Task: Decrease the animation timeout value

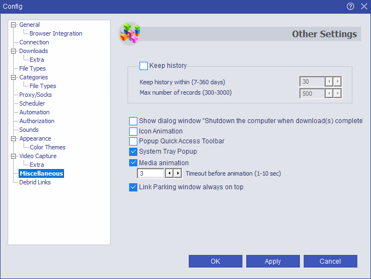Action: 169,173
